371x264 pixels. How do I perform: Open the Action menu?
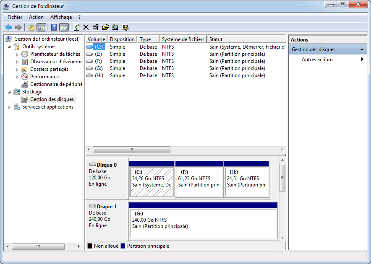click(36, 17)
